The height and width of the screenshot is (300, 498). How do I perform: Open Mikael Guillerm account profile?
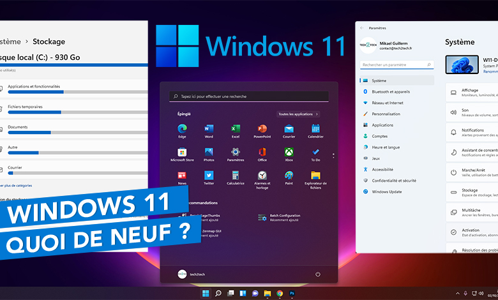(x=386, y=46)
